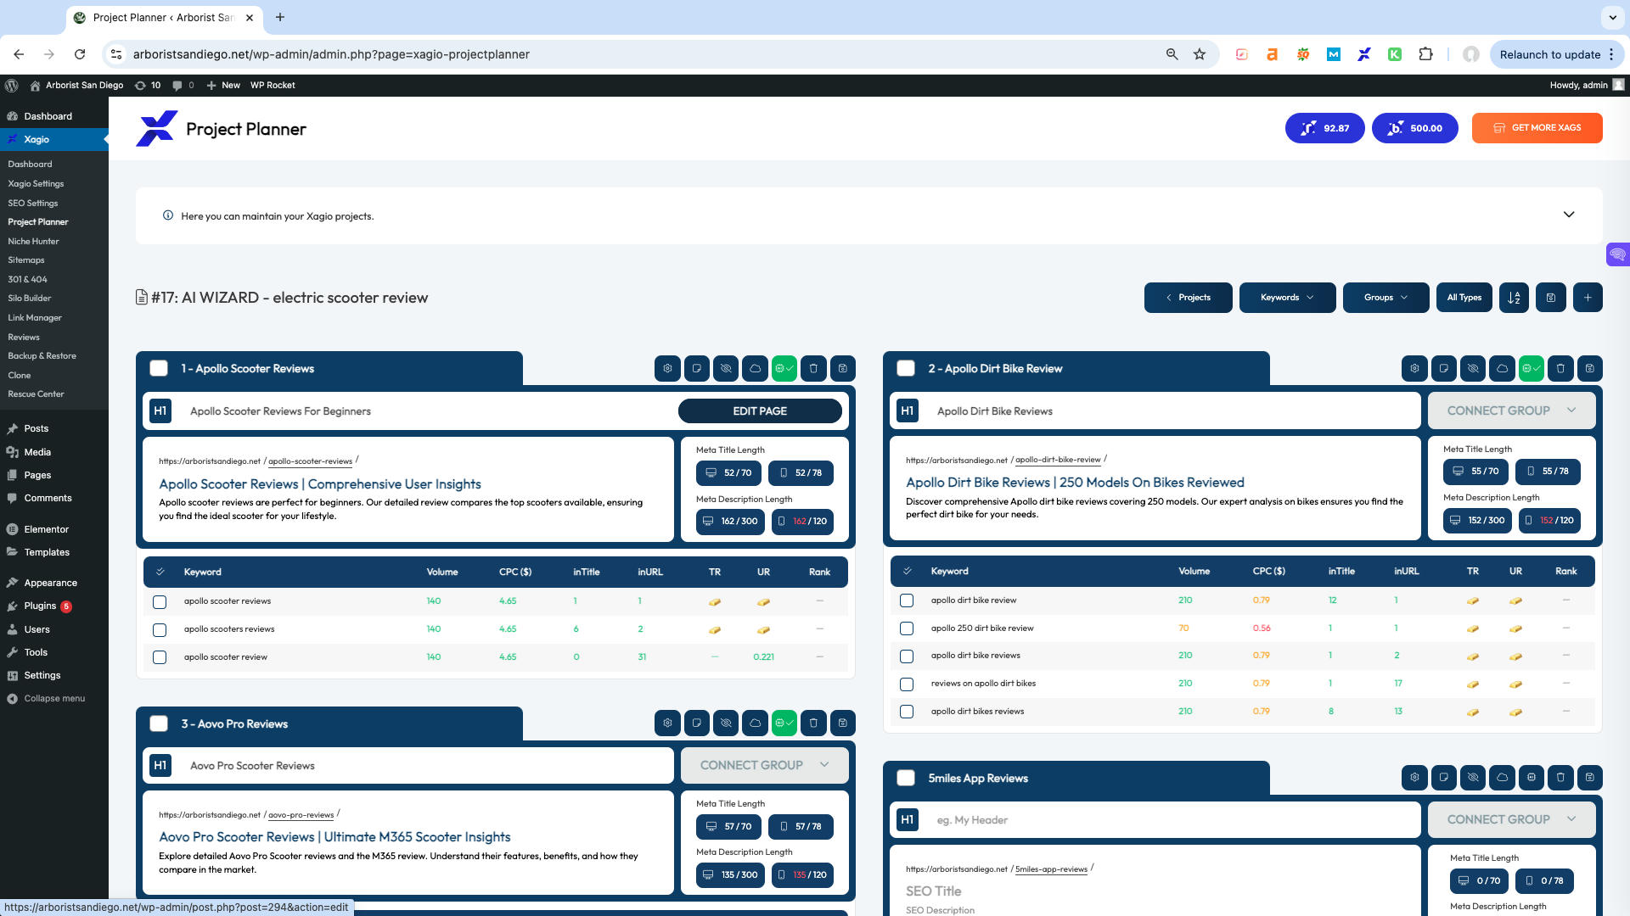1630x916 pixels.
Task: Open Connect Group dropdown for Aovo Pro Scooter Reviews
Action: click(764, 765)
